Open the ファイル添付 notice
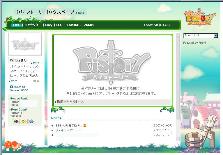 coord(64,130)
